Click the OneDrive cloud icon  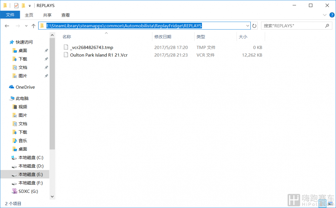(x=11, y=87)
